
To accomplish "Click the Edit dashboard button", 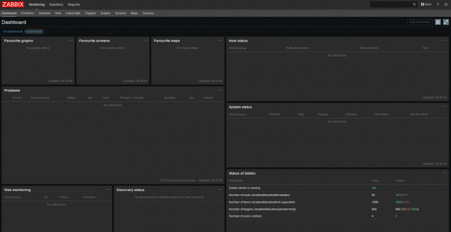I will (420, 22).
